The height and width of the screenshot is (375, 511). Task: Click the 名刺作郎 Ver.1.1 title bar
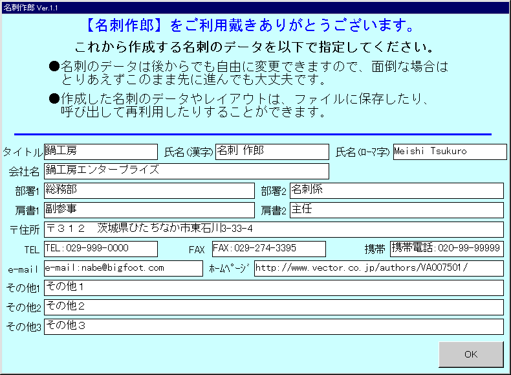[255, 8]
